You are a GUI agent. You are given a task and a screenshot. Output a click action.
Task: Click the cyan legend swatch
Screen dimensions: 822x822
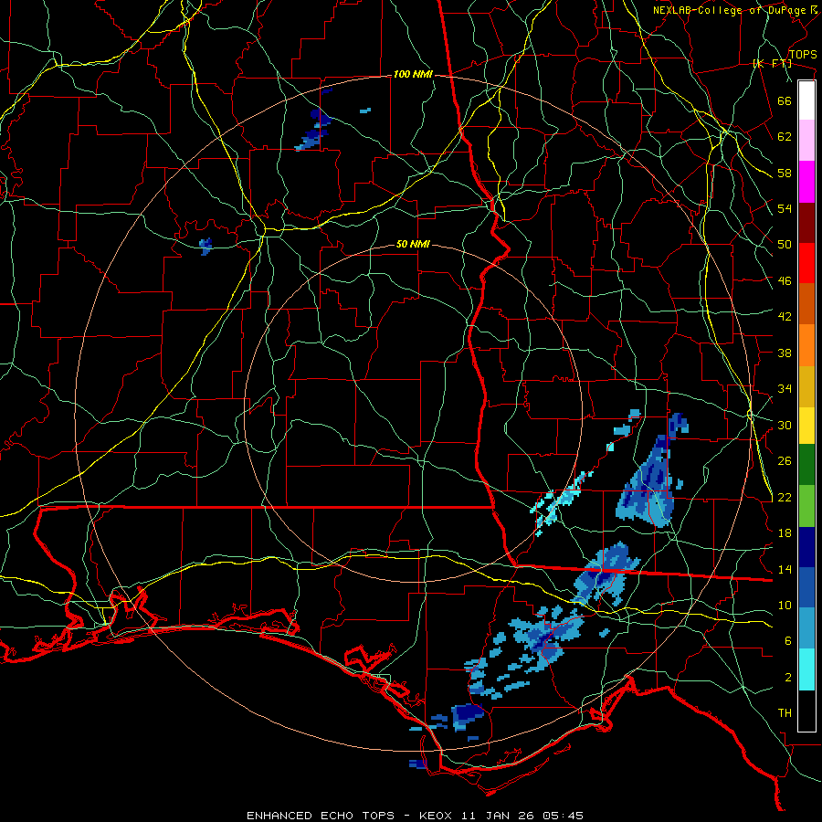tap(806, 669)
